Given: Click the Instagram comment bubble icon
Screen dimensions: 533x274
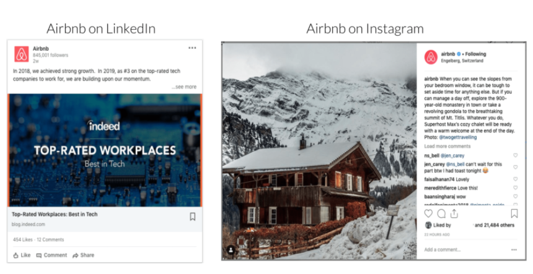Looking at the screenshot, I should pyautogui.click(x=441, y=213).
